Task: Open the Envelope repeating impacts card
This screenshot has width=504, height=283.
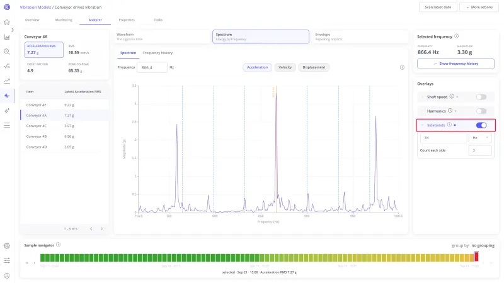Action: coord(360,36)
